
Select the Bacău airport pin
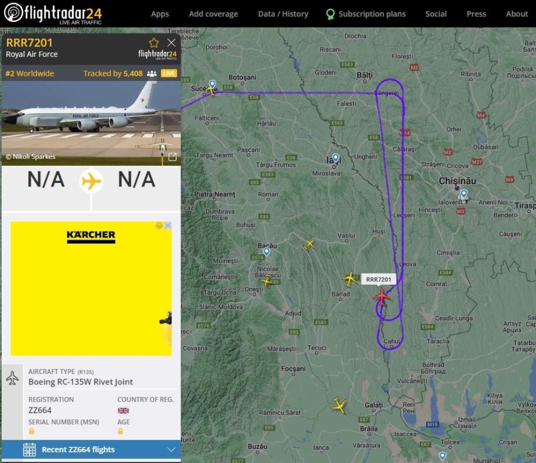[266, 252]
